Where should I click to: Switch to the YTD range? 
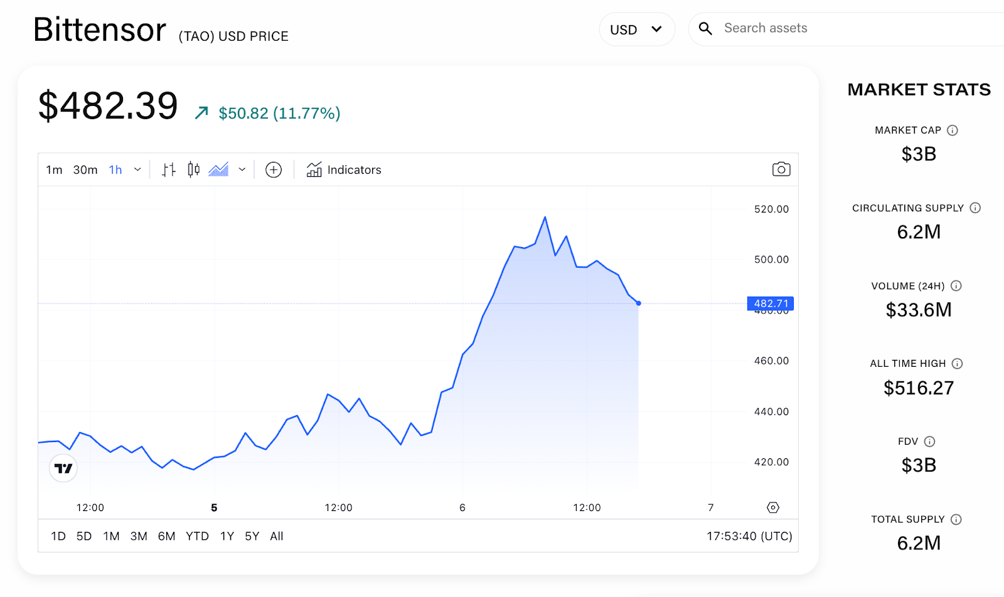(197, 536)
